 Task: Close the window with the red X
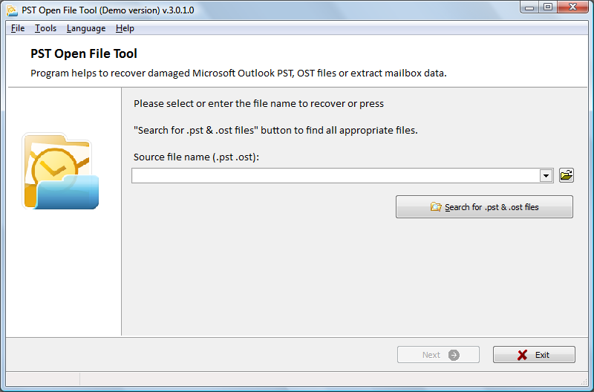(572, 7)
